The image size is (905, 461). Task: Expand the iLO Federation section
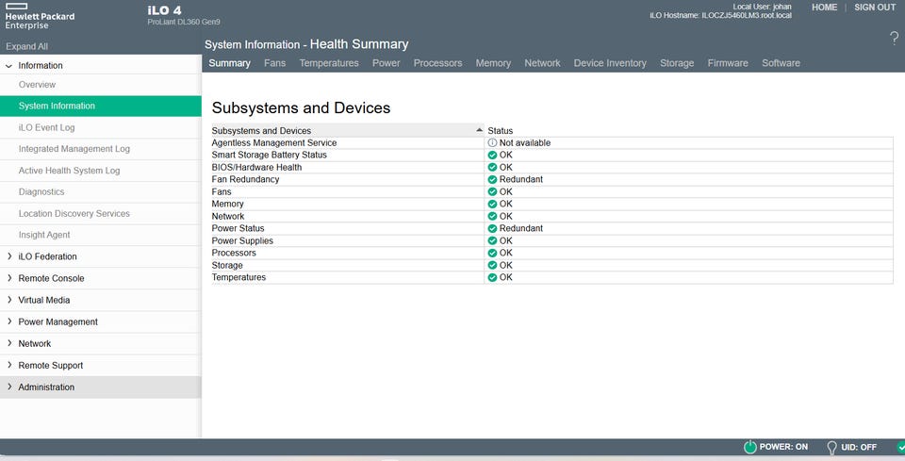click(9, 256)
